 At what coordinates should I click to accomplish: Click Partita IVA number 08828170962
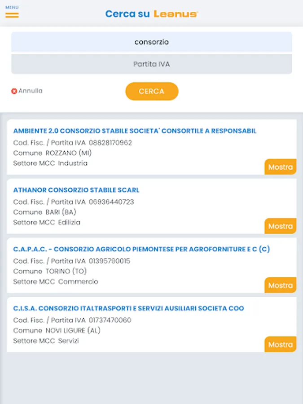tap(110, 143)
